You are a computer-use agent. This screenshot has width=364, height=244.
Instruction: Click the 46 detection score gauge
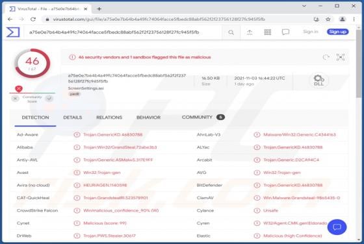click(x=32, y=63)
